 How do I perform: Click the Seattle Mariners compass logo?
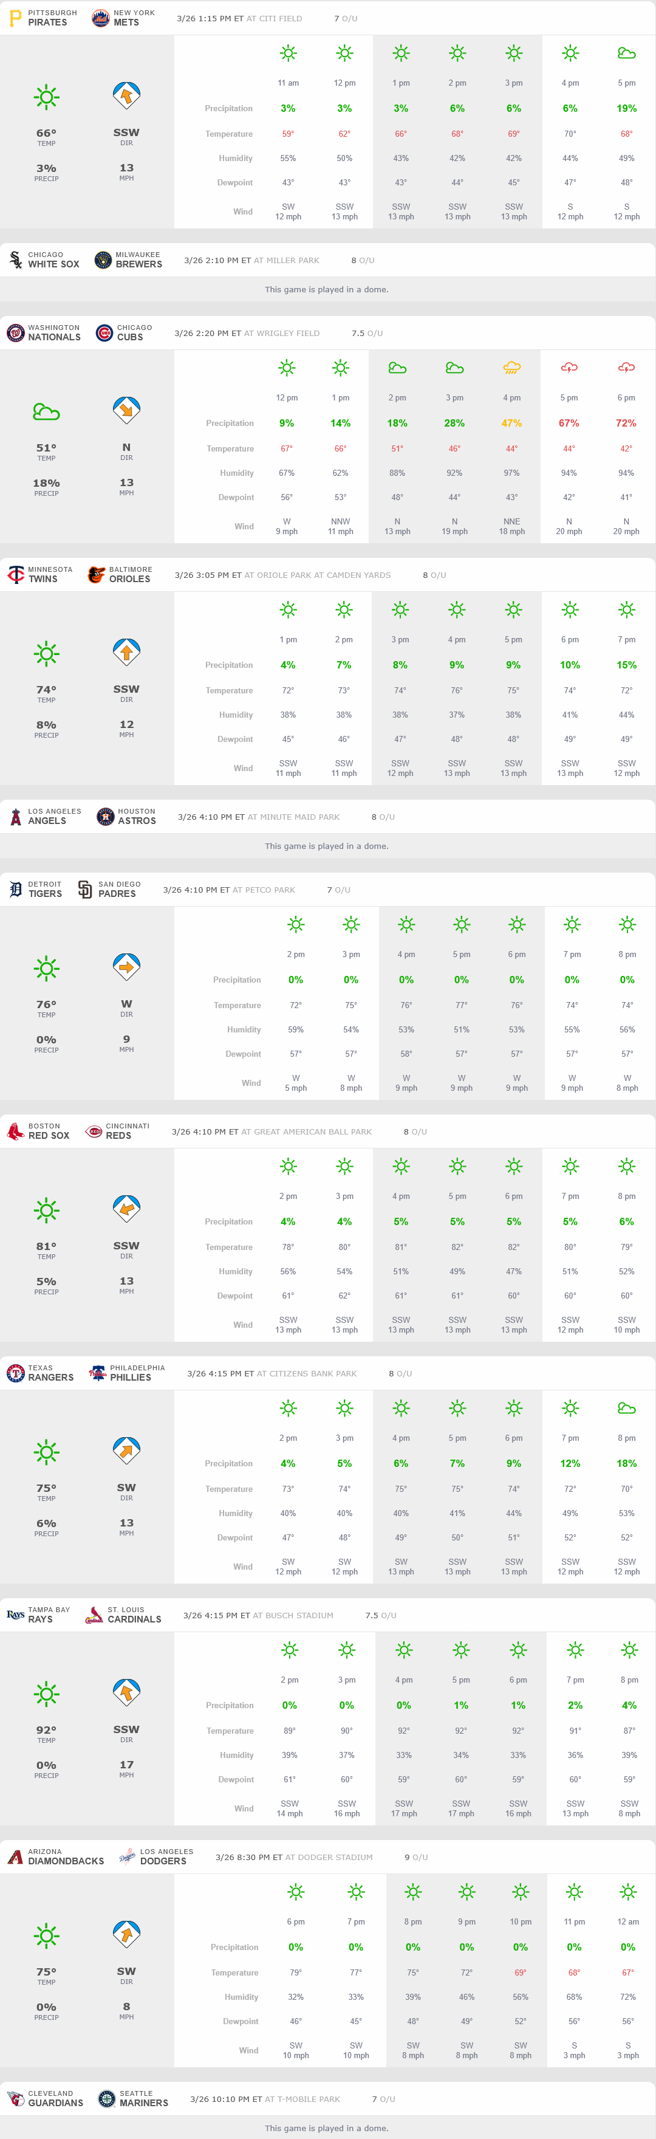pyautogui.click(x=106, y=2098)
